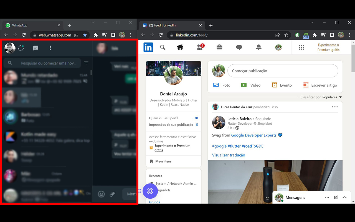This screenshot has width=355, height=222.
Task: Open the My Network tab on LinkedIn
Action: pyautogui.click(x=200, y=47)
